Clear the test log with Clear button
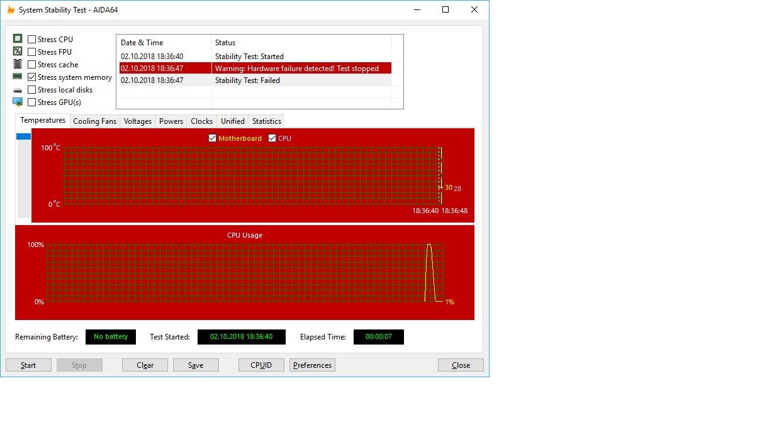The image size is (779, 442). 145,365
